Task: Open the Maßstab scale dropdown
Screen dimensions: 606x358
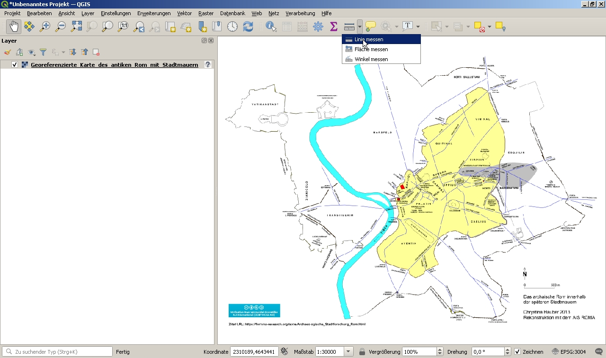Action: pyautogui.click(x=349, y=352)
